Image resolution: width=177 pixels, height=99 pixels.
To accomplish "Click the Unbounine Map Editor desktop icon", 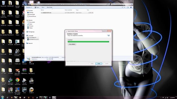I will 10,81.
